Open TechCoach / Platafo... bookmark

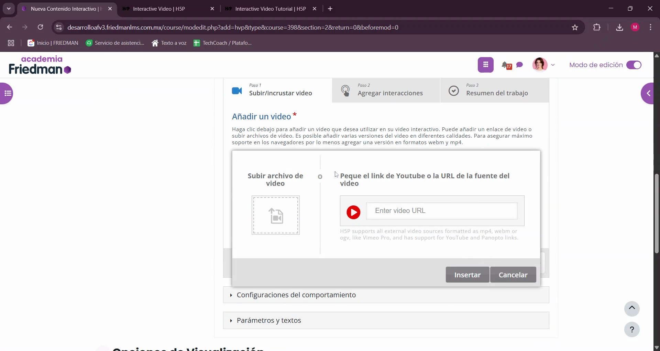(222, 43)
